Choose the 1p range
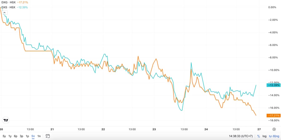The image size is (281, 140). point(27,136)
